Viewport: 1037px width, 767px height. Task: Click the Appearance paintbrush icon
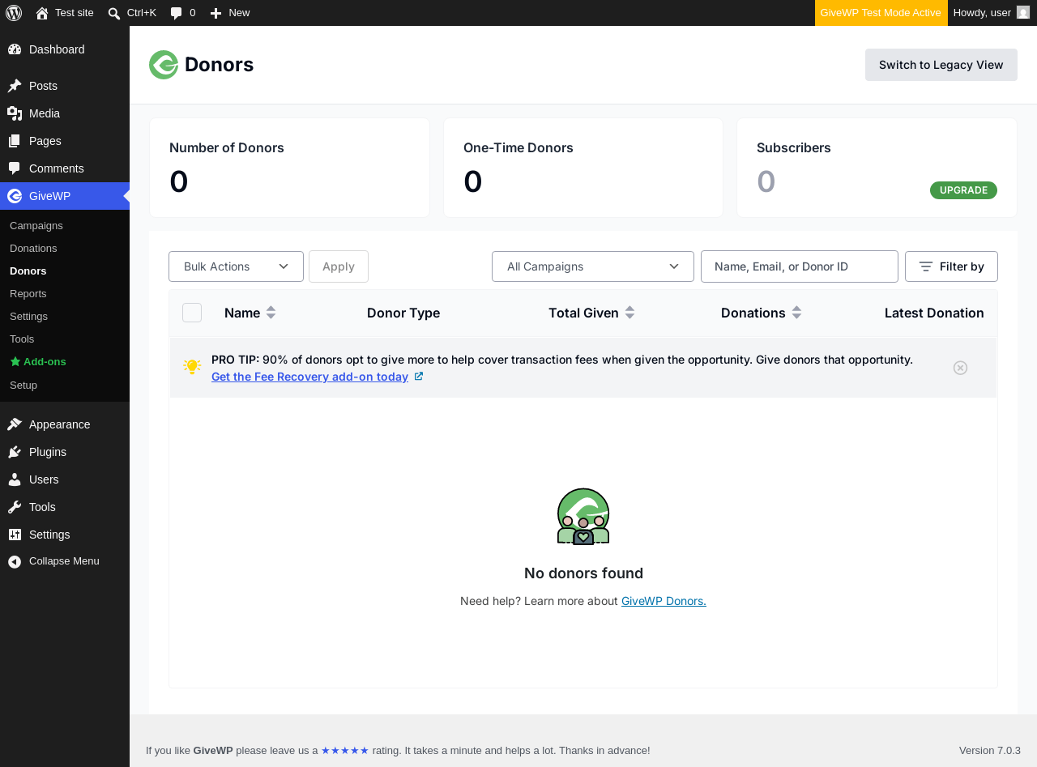15,424
